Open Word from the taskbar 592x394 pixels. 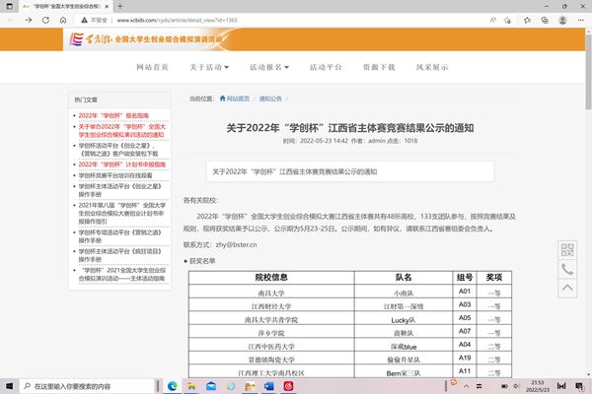(x=268, y=386)
